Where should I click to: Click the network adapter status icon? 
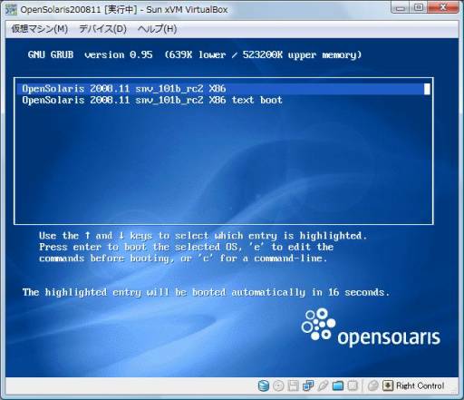click(x=308, y=385)
